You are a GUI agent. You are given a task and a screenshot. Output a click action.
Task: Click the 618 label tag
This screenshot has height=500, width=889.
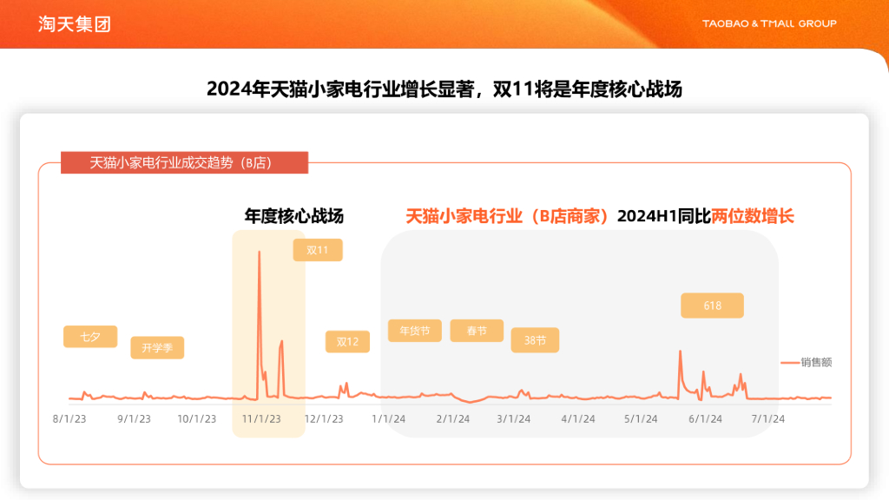(x=712, y=306)
